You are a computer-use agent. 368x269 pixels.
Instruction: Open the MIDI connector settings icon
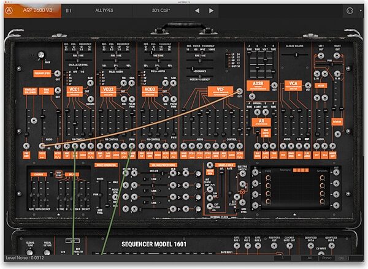pos(350,11)
